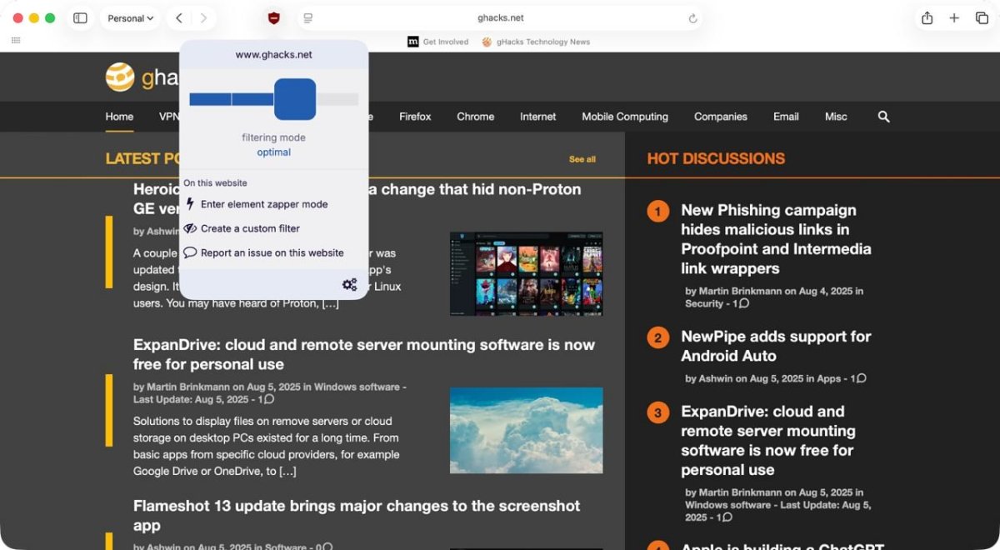Image resolution: width=1000 pixels, height=550 pixels.
Task: Click the filtering mode slider handle
Action: [295, 99]
